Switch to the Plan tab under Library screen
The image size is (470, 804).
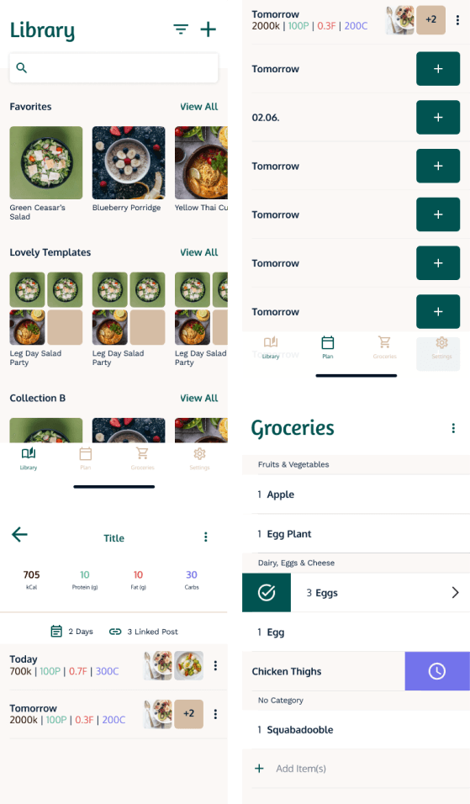(86, 458)
